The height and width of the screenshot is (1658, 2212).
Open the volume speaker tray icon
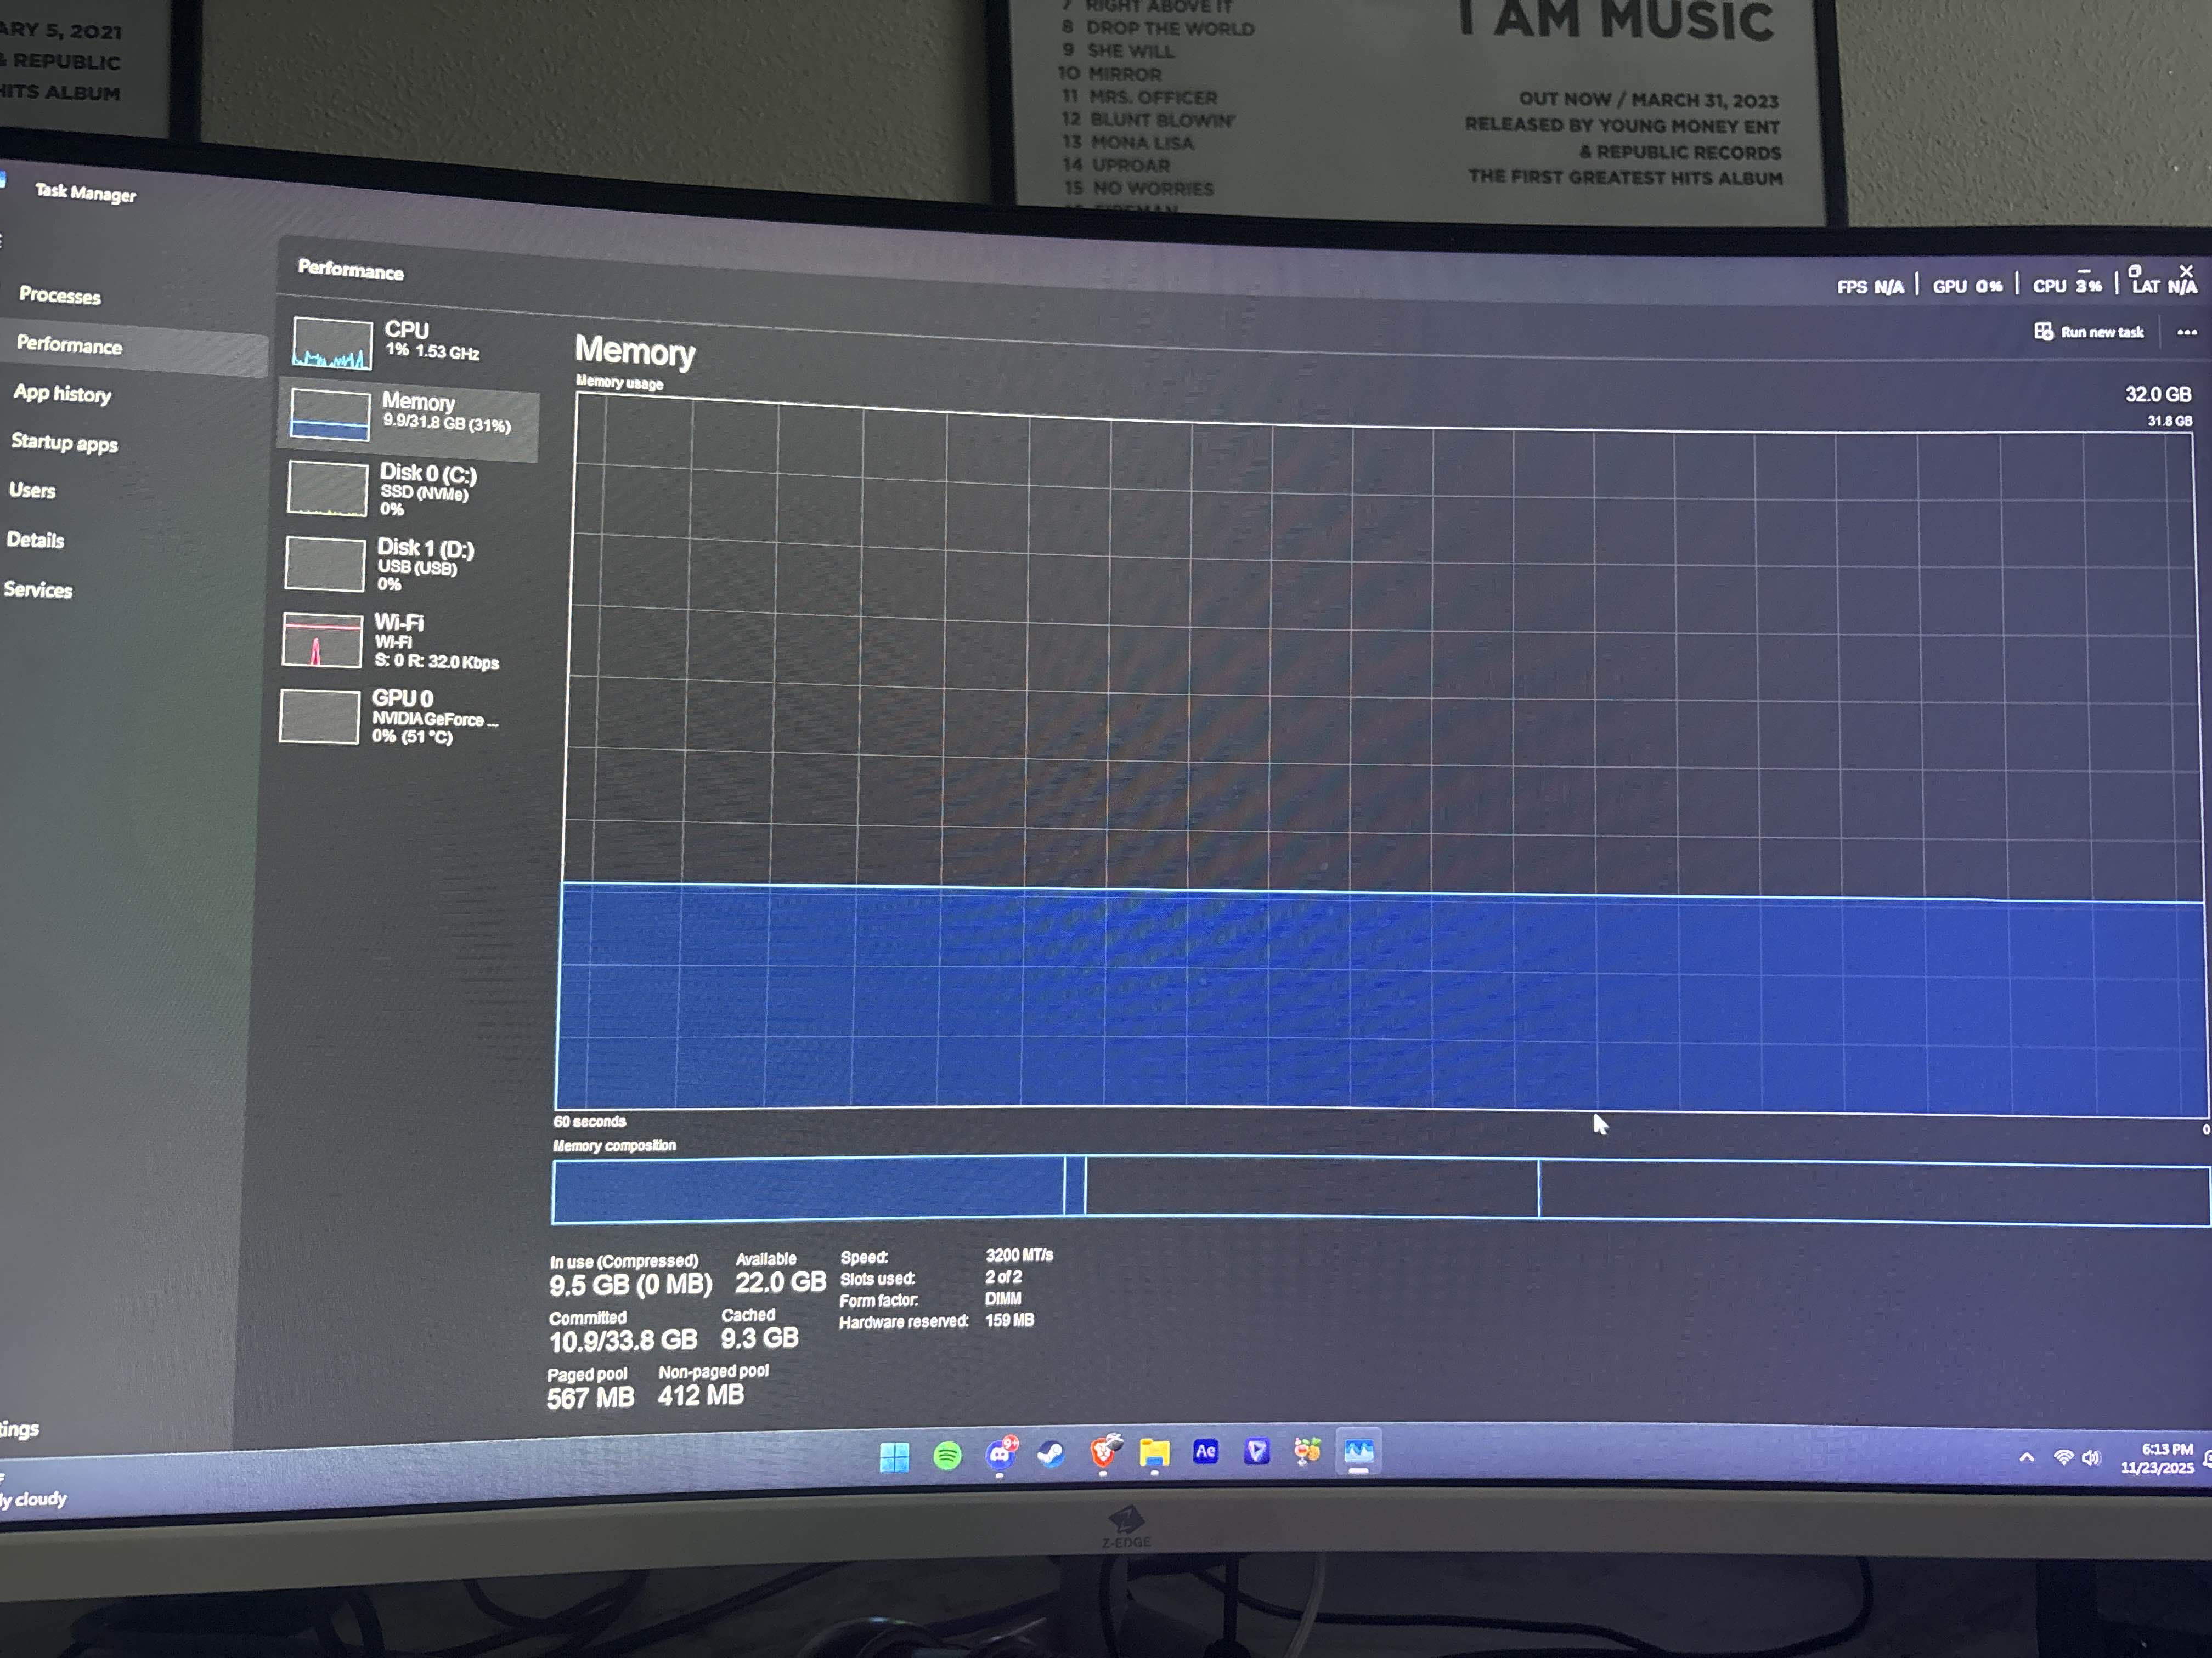[x=2090, y=1457]
